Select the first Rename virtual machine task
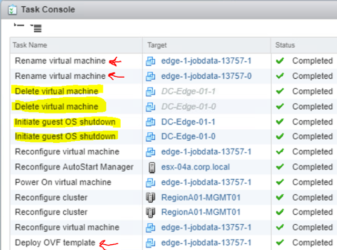This screenshot has height=250, width=337. point(61,61)
